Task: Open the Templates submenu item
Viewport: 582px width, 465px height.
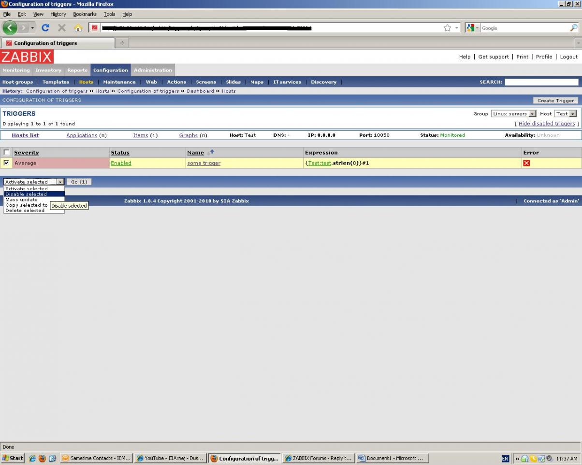Action: 56,82
